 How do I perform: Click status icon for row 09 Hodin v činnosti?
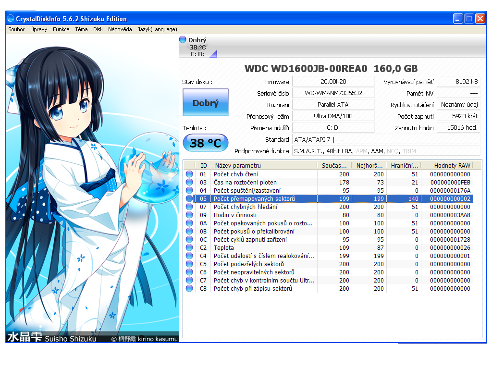tap(189, 215)
